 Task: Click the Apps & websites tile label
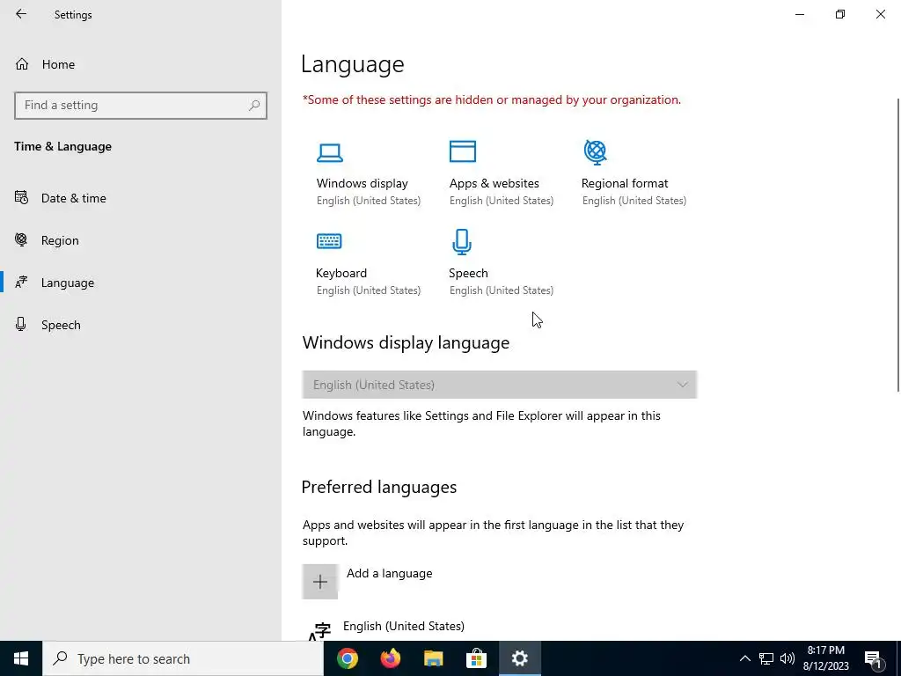(x=494, y=183)
